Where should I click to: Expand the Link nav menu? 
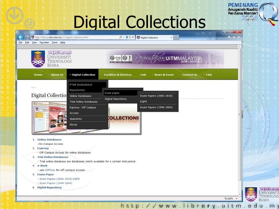143,75
